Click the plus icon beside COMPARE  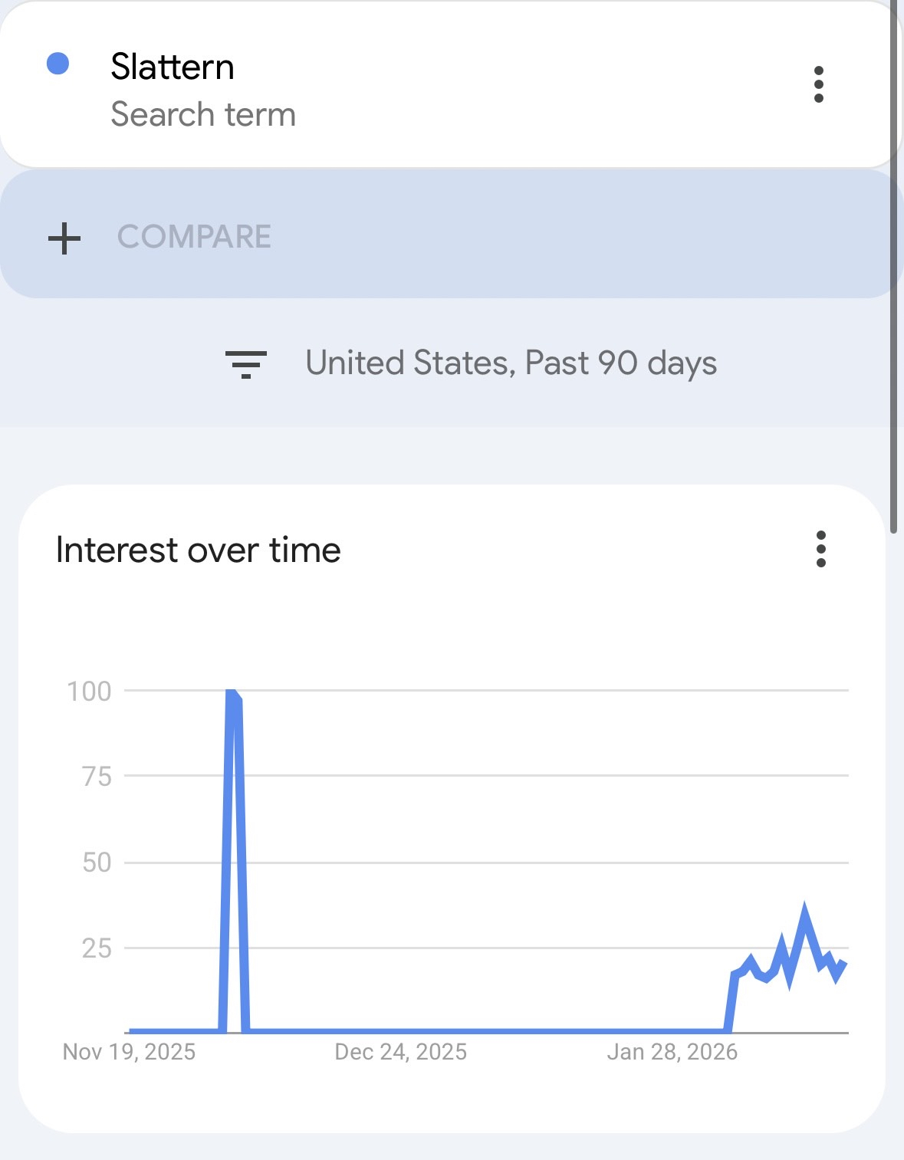(x=64, y=238)
